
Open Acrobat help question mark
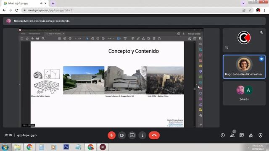coord(179,34)
